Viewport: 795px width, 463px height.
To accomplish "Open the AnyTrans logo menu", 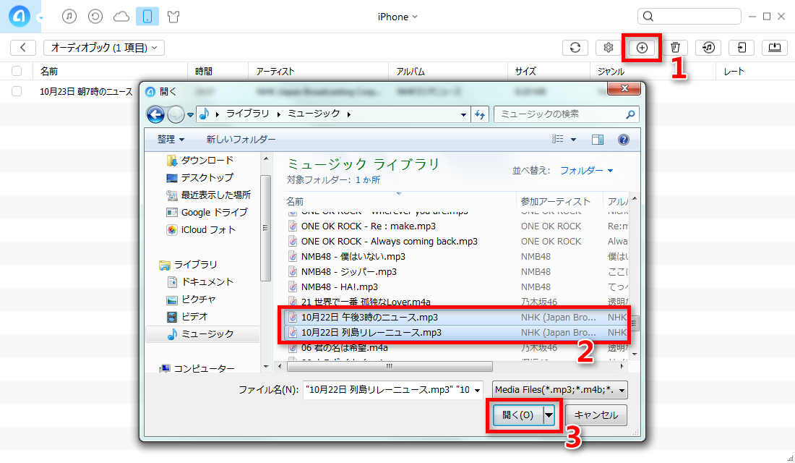I will point(20,17).
